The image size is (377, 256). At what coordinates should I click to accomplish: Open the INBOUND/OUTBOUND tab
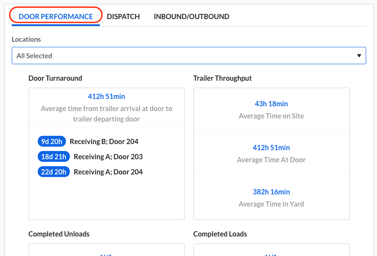(191, 16)
